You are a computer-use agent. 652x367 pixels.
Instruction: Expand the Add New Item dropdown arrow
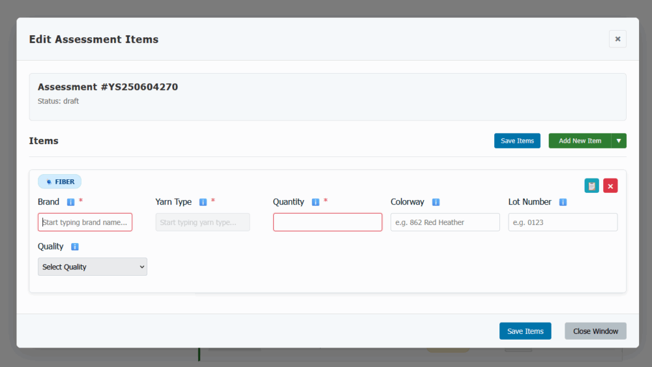pyautogui.click(x=619, y=141)
